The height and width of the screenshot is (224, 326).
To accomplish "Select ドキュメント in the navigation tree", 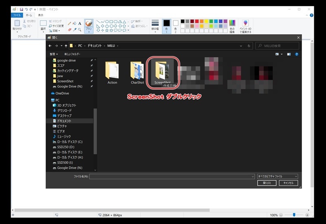I will [x=64, y=121].
